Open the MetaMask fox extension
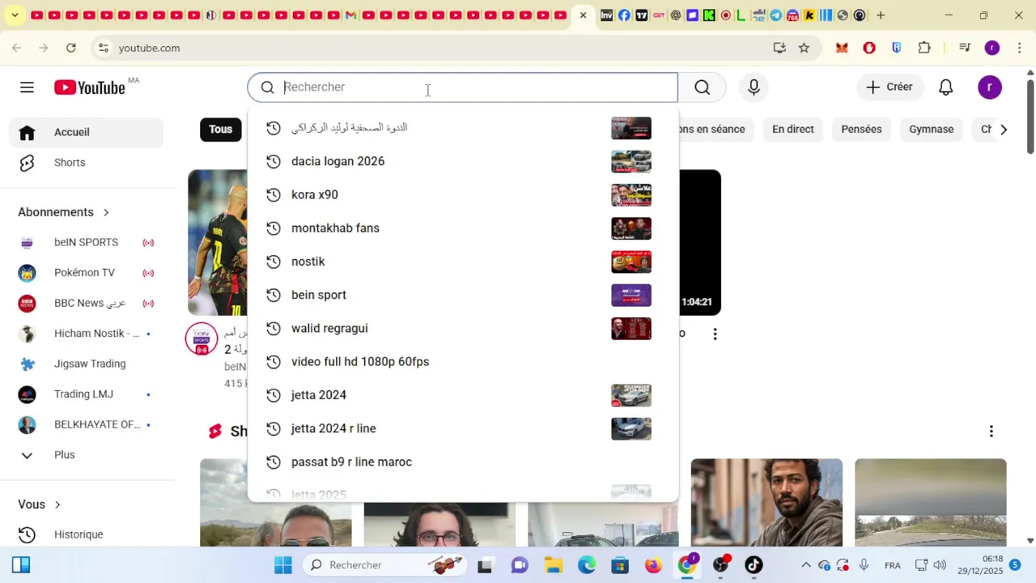Viewport: 1036px width, 583px height. coord(842,48)
